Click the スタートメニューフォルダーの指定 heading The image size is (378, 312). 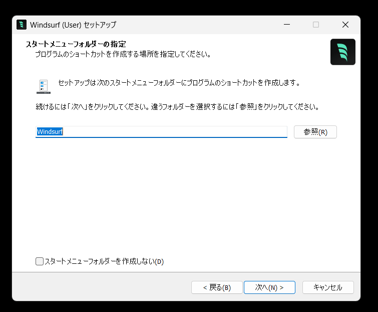click(76, 44)
